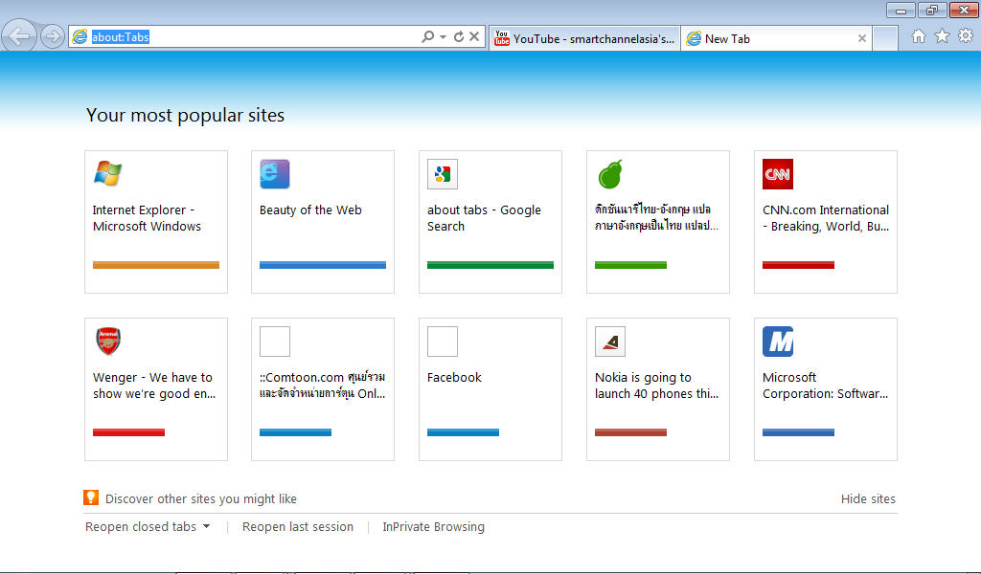Screen dimensions: 981x574
Task: Click the green activity bar on Google Search tile
Action: point(490,265)
